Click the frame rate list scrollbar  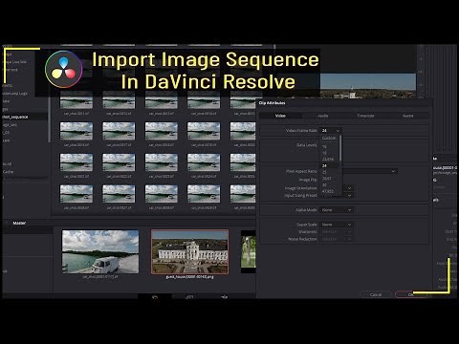tap(340, 148)
